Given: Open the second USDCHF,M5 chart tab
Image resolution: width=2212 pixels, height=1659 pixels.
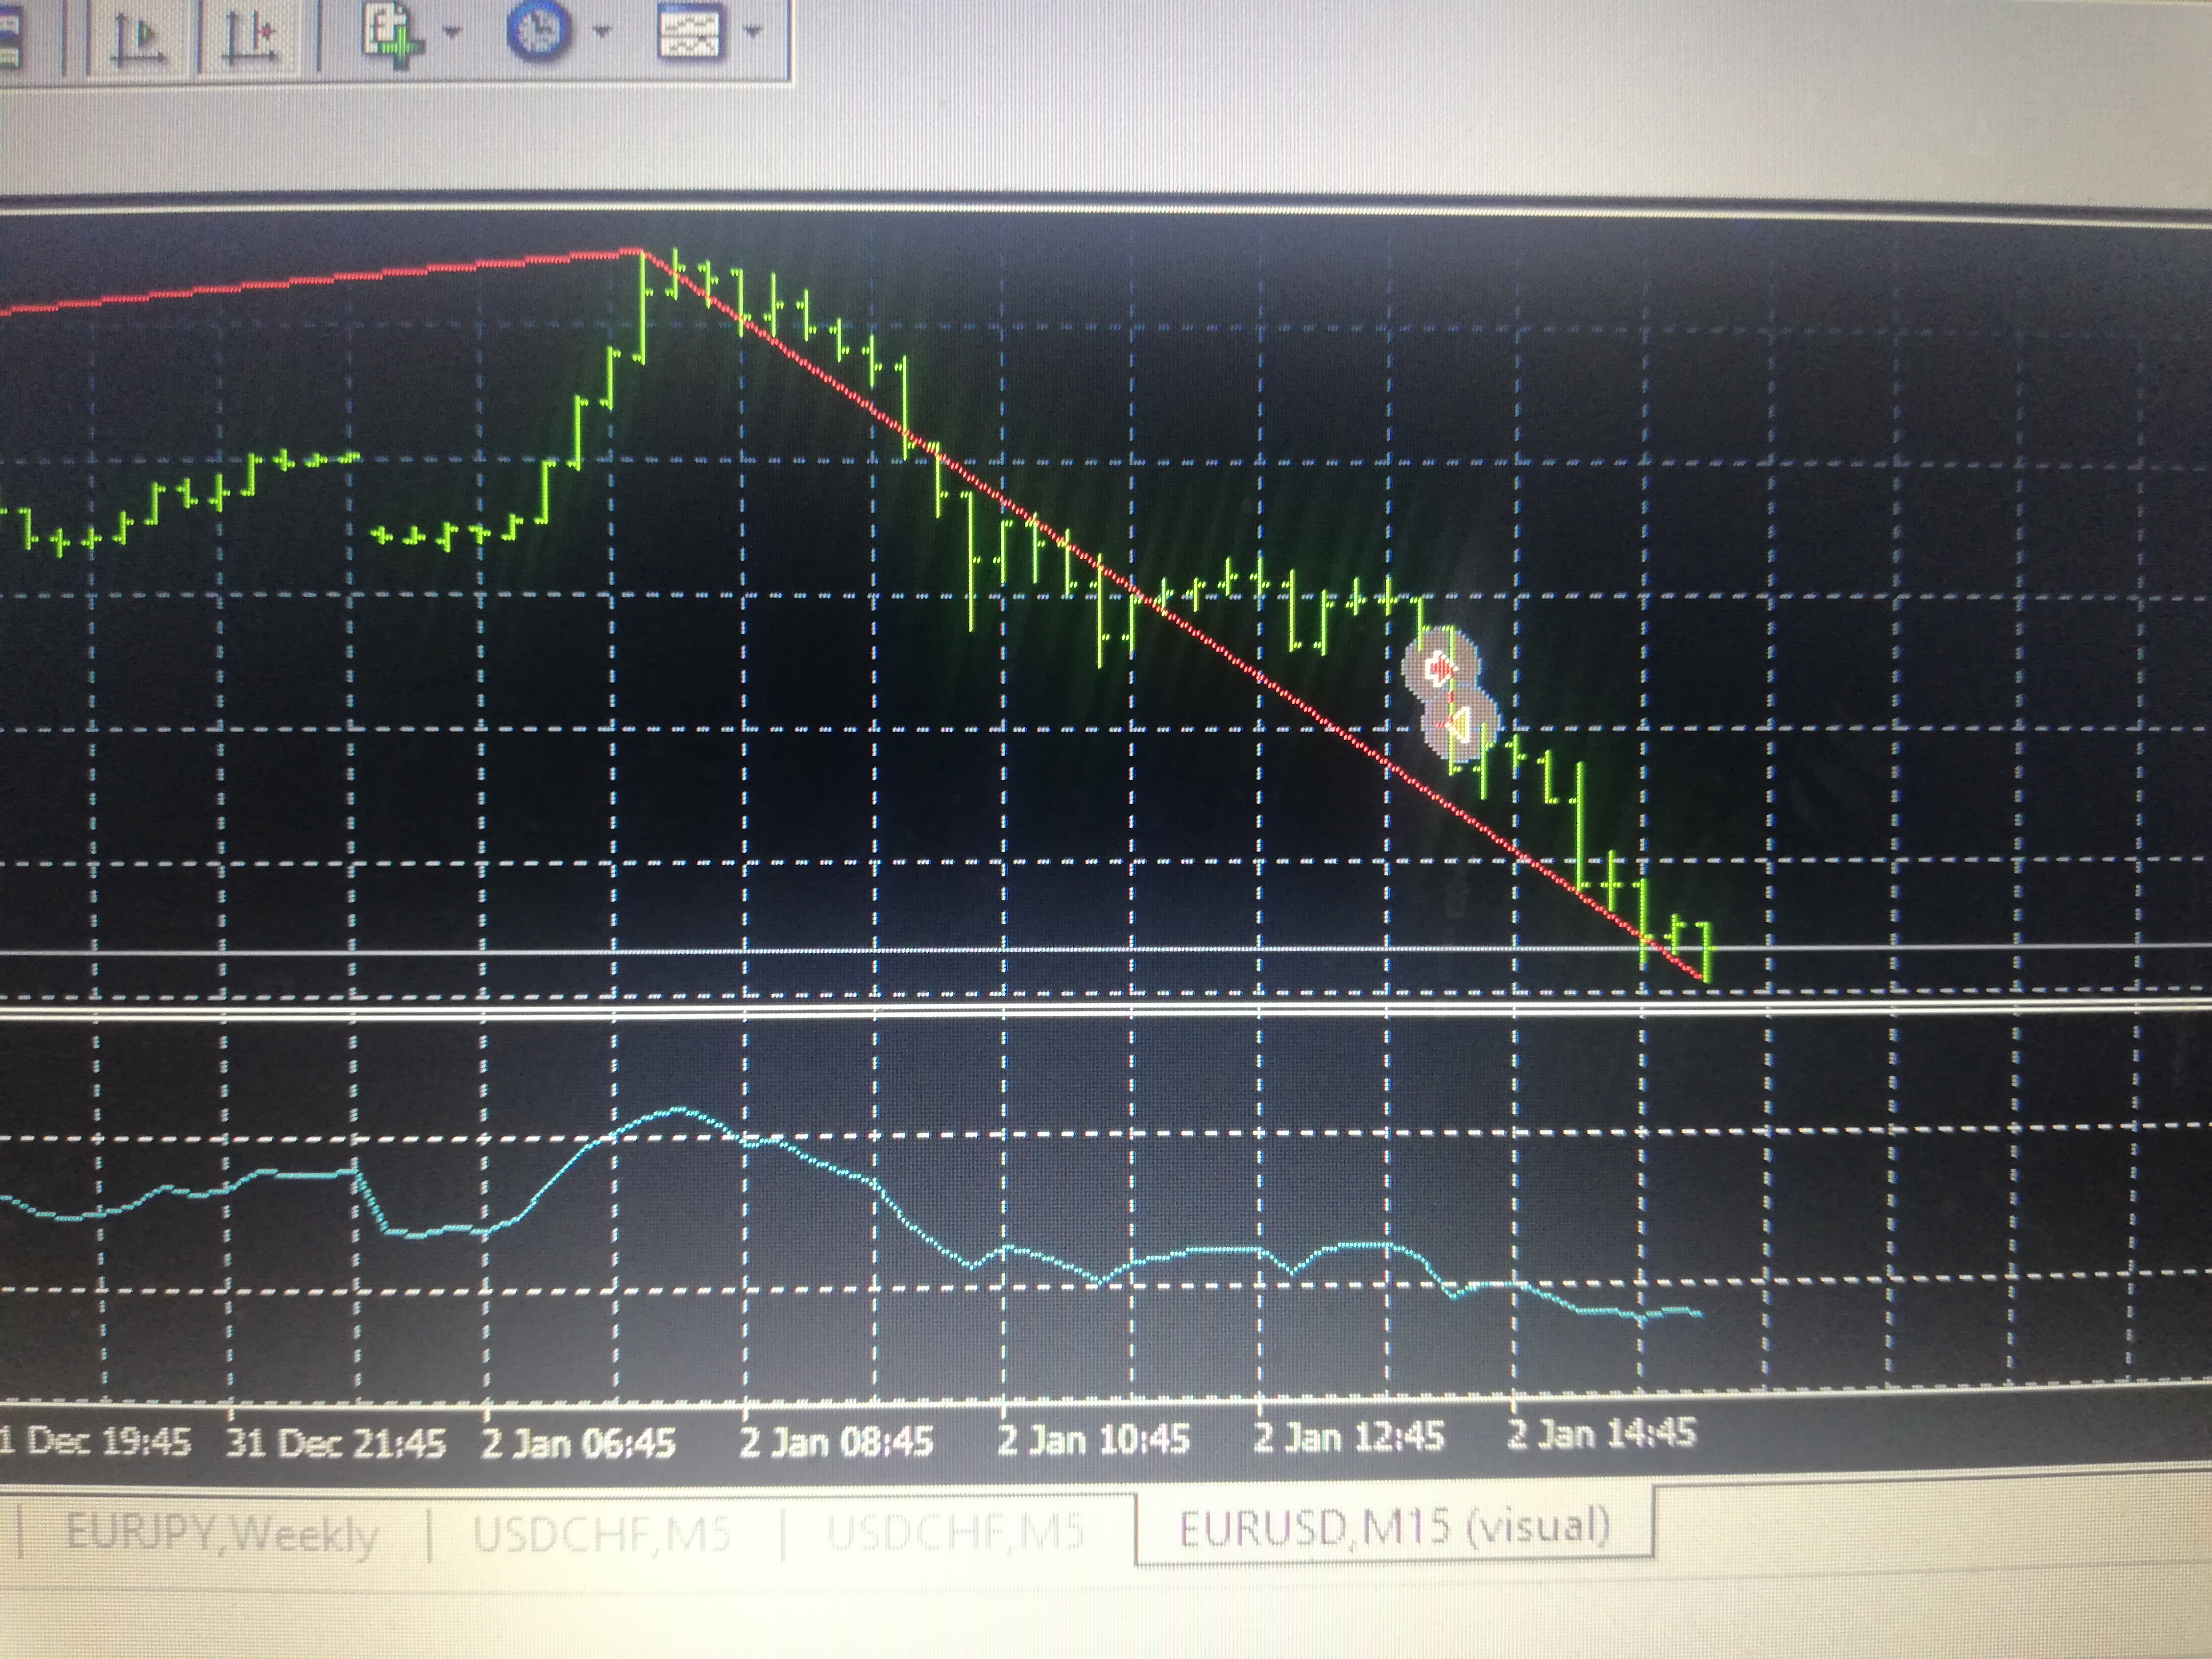Looking at the screenshot, I should [x=956, y=1530].
